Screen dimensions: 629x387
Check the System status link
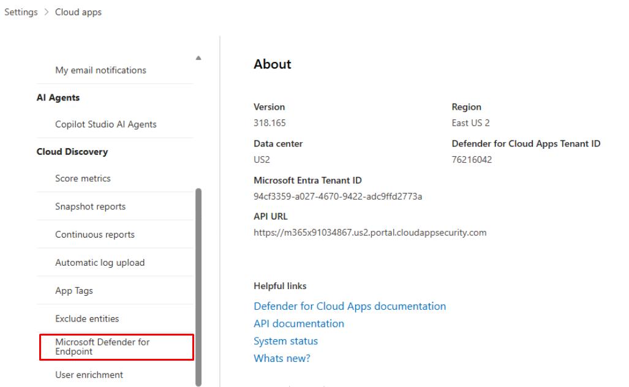pyautogui.click(x=285, y=341)
